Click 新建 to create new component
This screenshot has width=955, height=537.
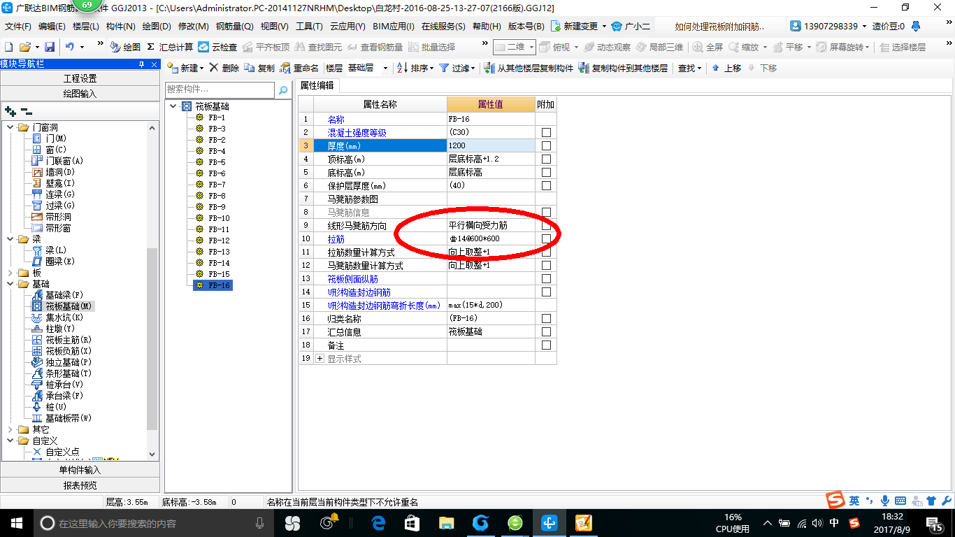185,68
